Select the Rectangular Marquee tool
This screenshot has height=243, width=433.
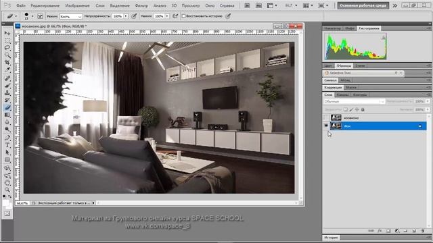(x=7, y=40)
